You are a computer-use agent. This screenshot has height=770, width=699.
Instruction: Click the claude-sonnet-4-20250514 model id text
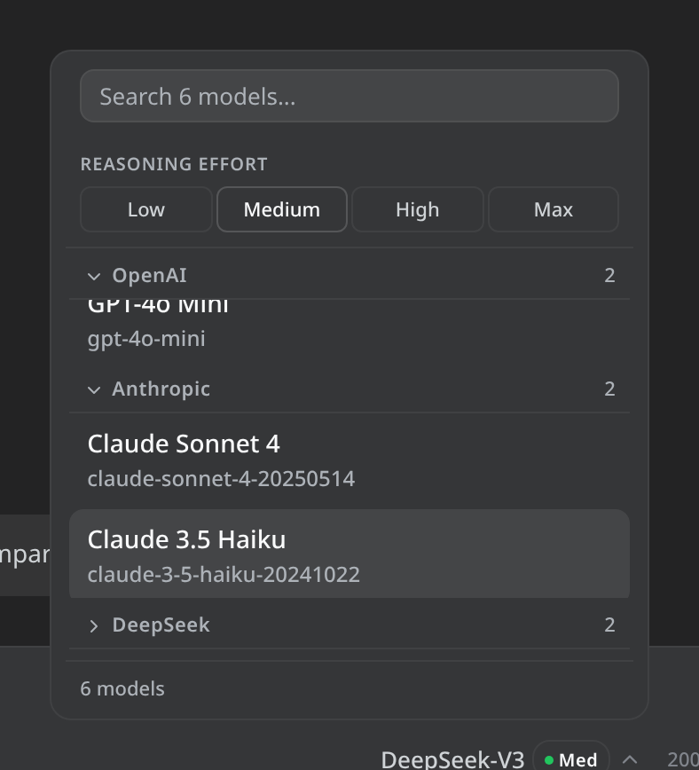click(x=221, y=479)
